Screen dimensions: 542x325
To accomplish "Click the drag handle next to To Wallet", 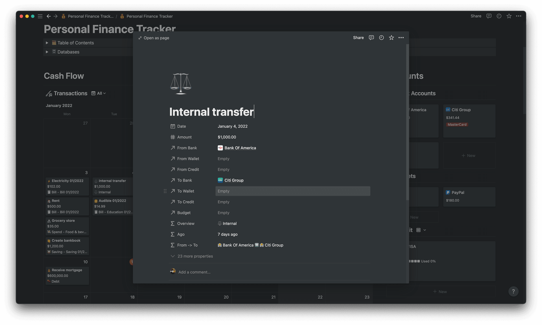I will click(165, 191).
